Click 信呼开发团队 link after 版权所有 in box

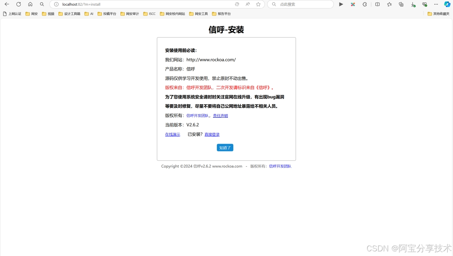198,116
